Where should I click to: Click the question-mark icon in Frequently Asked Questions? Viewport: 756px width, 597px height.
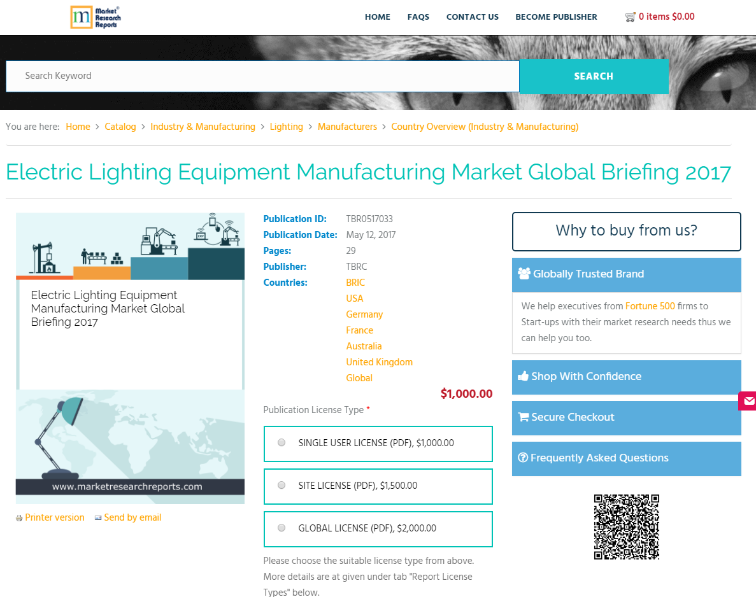[524, 457]
